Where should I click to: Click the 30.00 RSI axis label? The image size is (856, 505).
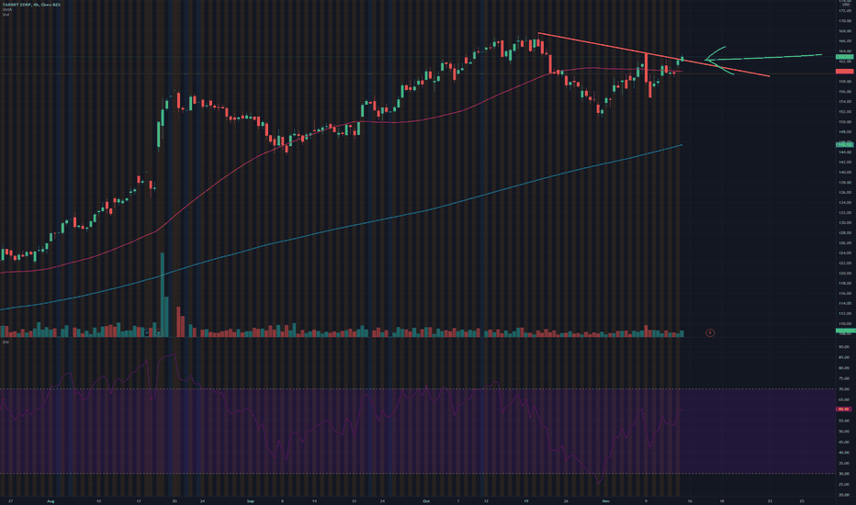tap(844, 474)
